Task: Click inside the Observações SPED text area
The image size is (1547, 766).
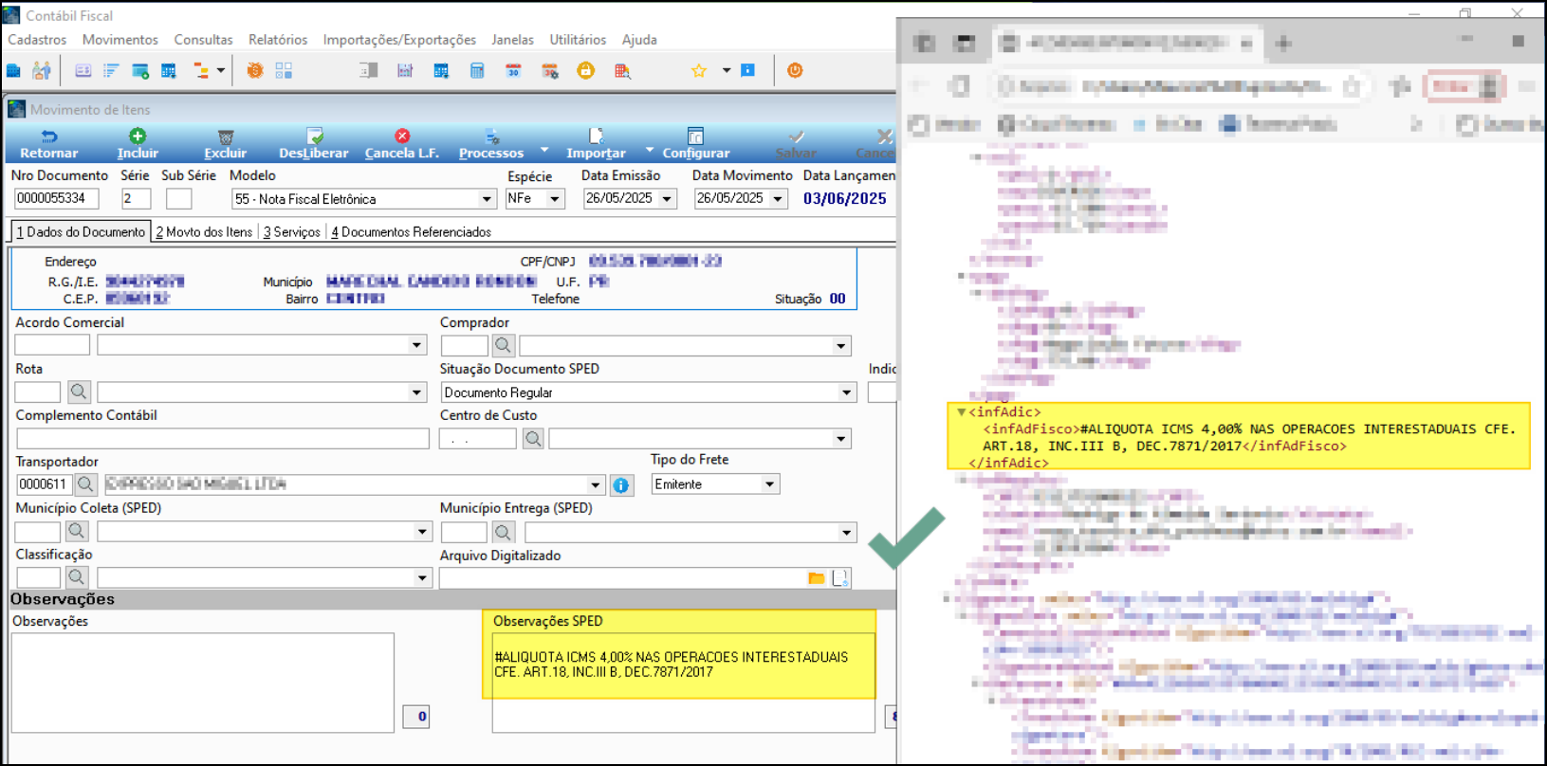Action: point(683,683)
